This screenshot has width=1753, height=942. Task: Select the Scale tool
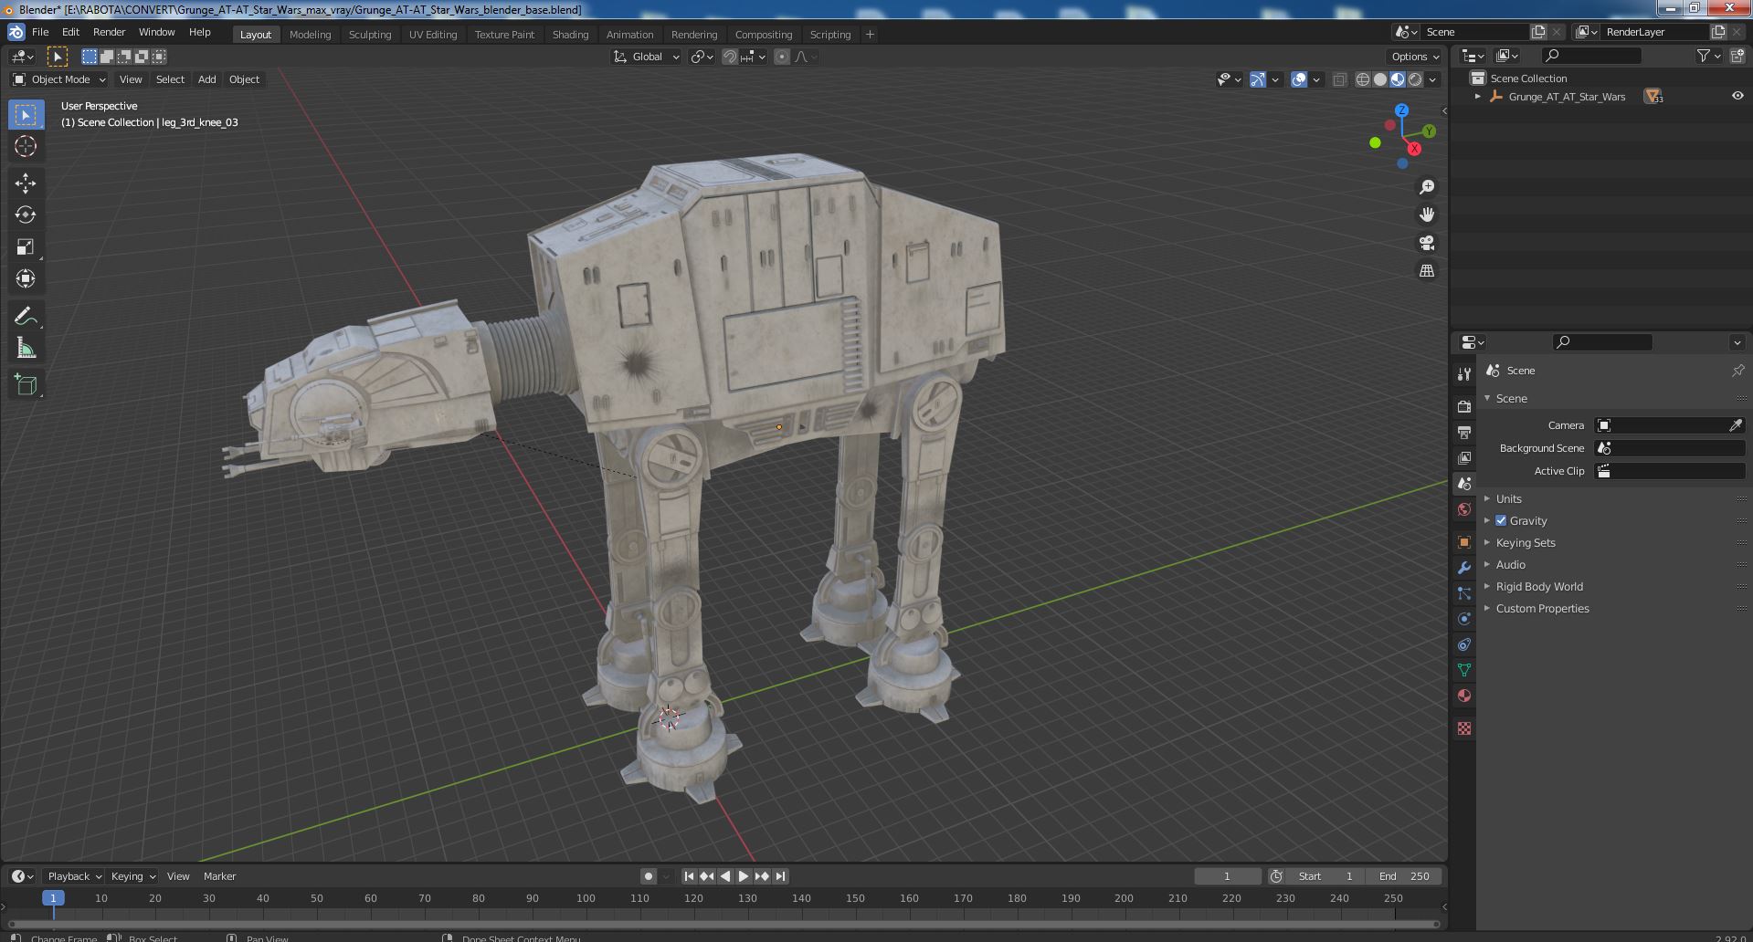pos(26,246)
